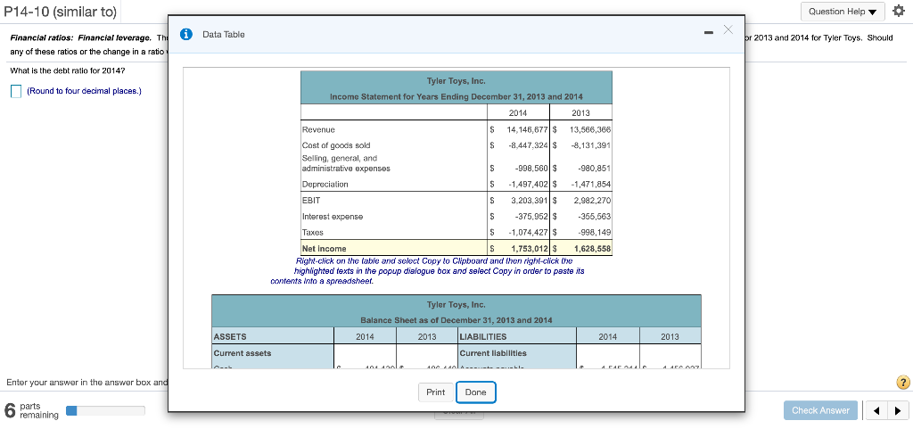Select 2013 taxes value -998,149
This screenshot has width=913, height=429.
[x=595, y=233]
